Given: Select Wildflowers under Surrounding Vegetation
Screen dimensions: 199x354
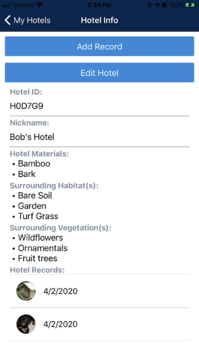Looking at the screenshot, I should point(40,238).
